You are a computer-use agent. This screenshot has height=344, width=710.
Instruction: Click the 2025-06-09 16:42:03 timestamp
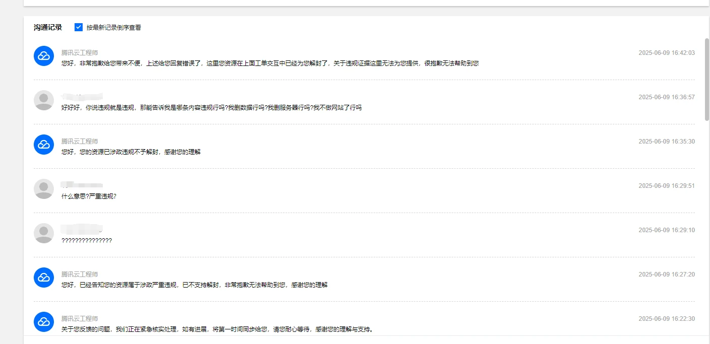click(666, 53)
